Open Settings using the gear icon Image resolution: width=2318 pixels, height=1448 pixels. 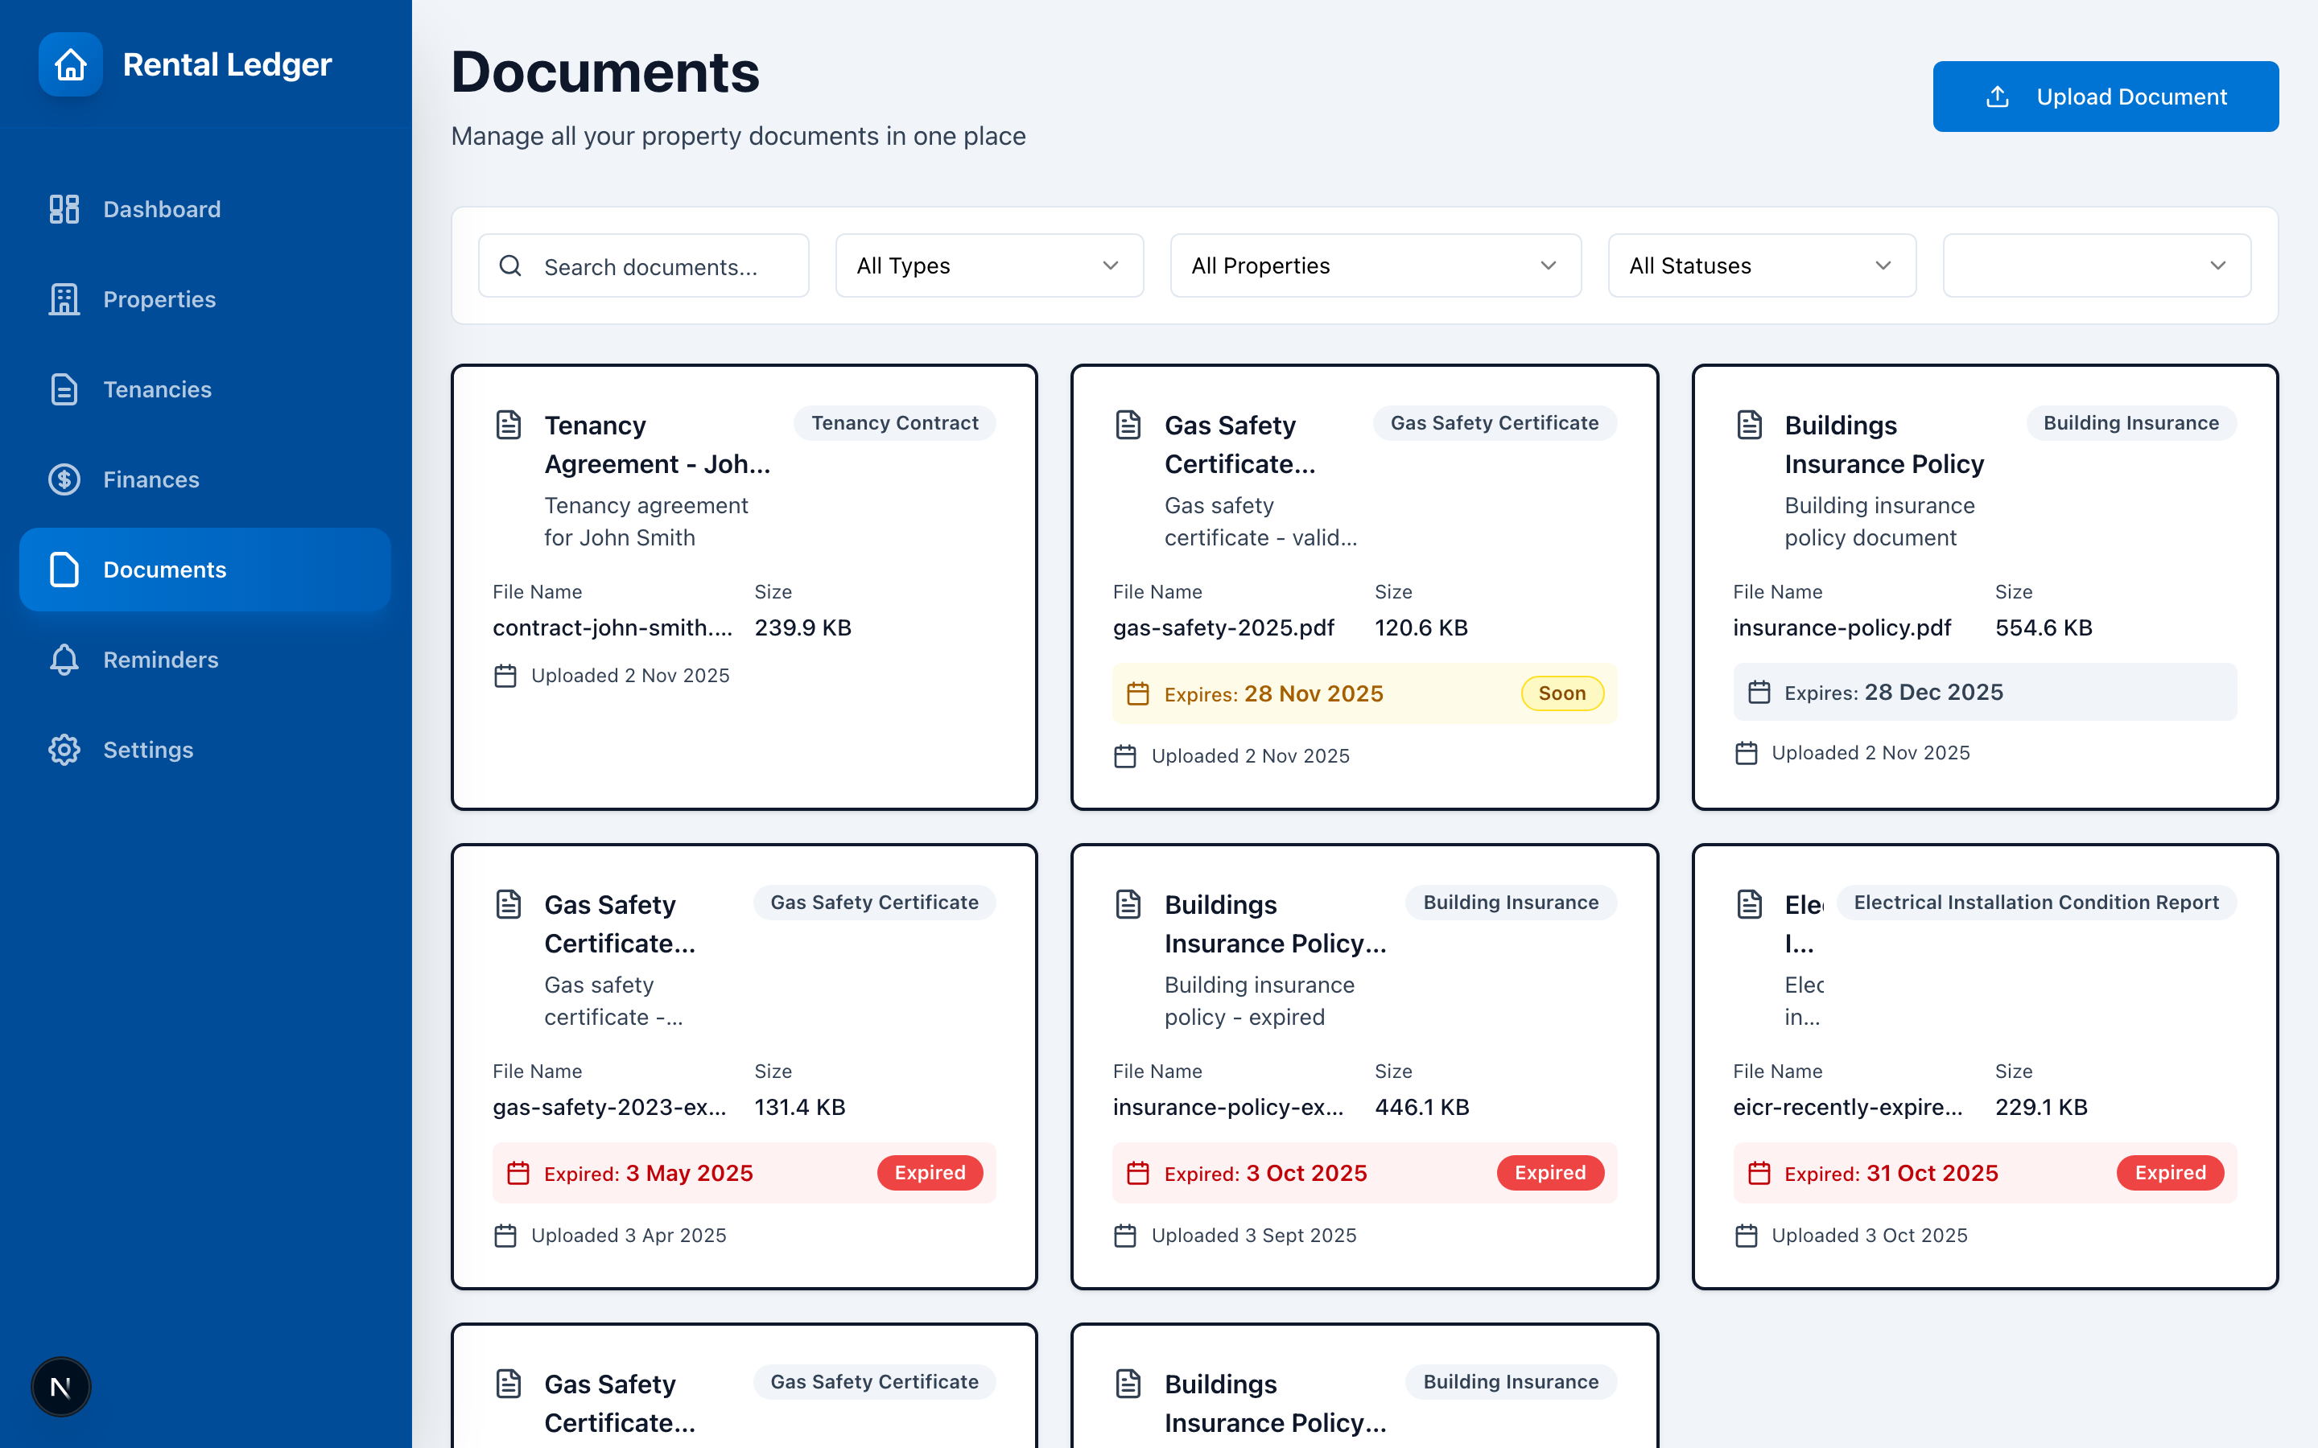click(x=64, y=749)
